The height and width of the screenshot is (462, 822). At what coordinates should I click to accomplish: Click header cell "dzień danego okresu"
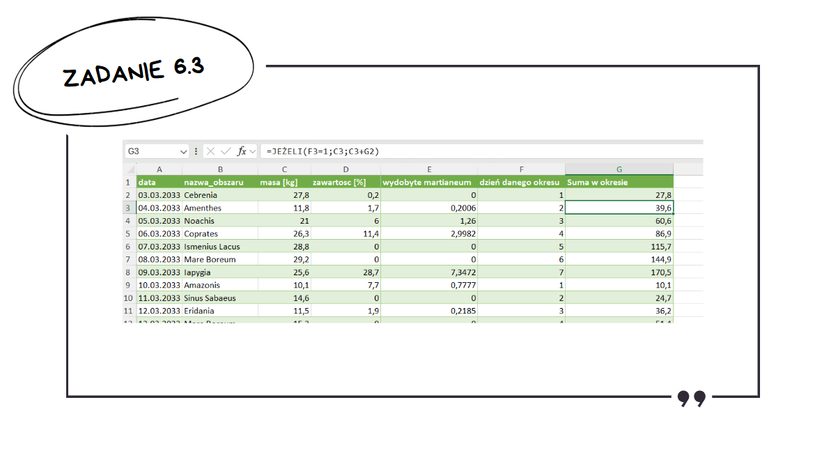coord(521,183)
